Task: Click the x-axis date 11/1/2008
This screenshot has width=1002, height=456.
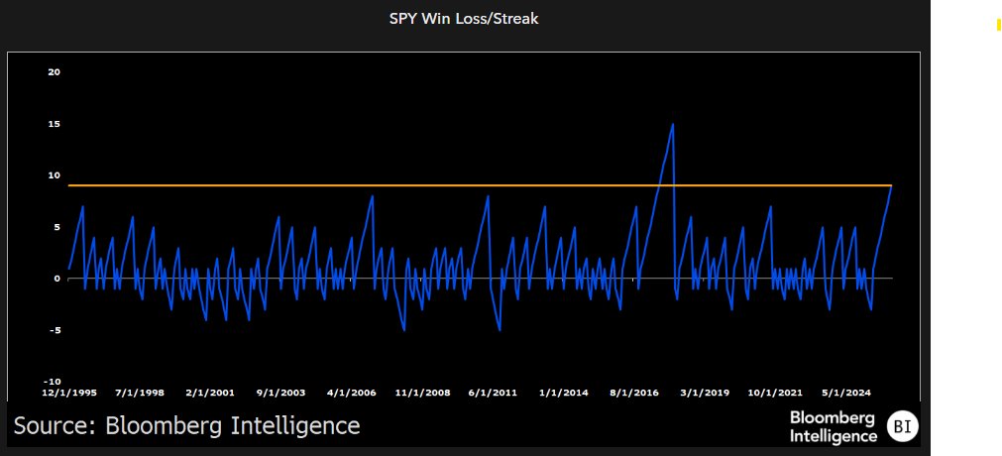Action: pos(422,393)
